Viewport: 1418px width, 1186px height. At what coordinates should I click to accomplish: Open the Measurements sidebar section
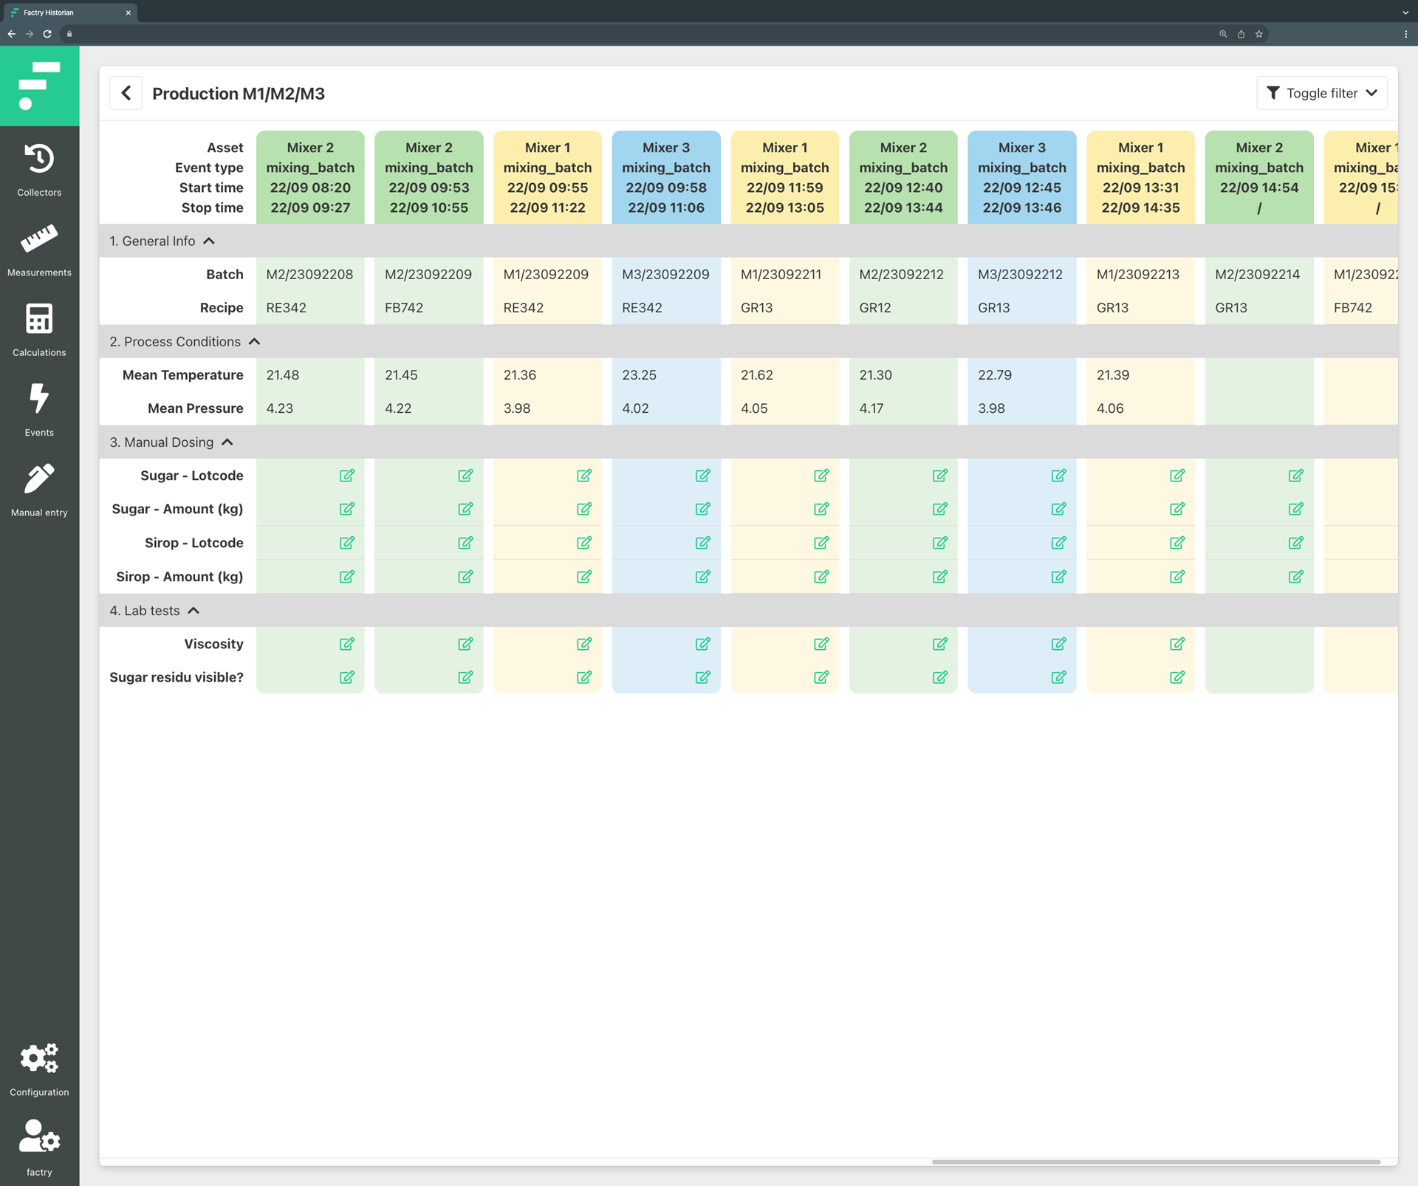39,250
